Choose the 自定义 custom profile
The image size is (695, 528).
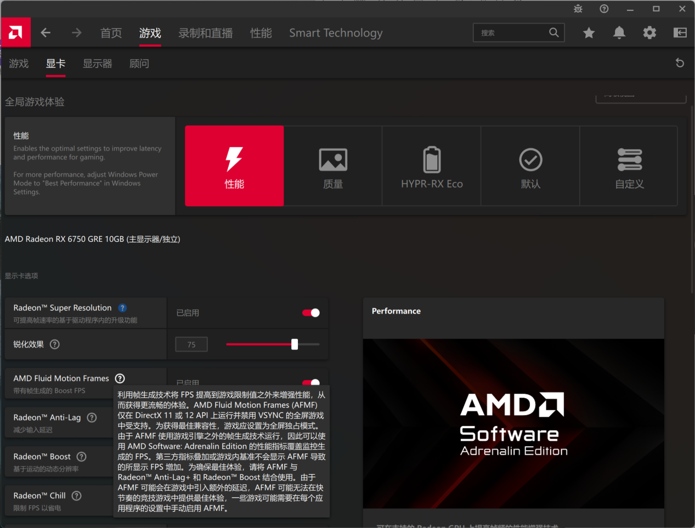coord(629,166)
